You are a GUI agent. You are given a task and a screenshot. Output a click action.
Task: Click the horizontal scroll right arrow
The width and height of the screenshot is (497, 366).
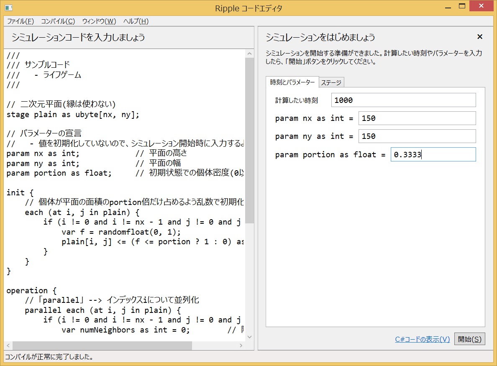point(241,346)
